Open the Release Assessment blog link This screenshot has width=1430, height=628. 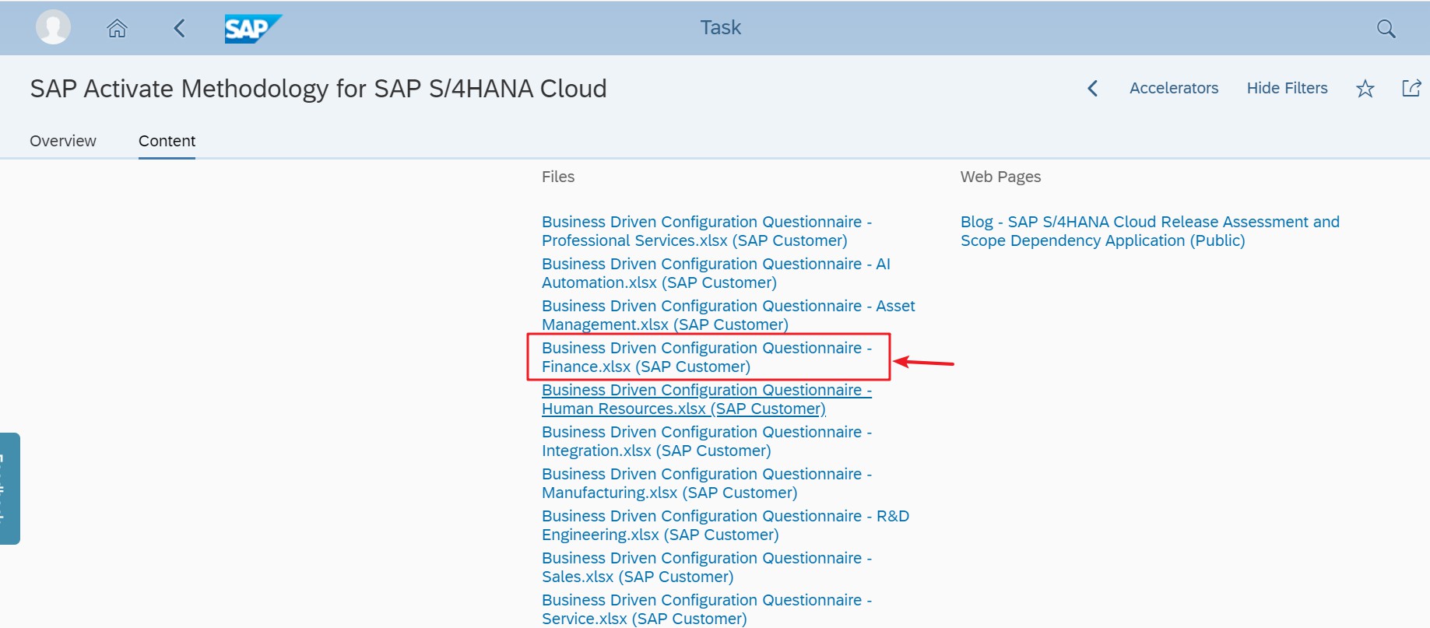(1149, 231)
